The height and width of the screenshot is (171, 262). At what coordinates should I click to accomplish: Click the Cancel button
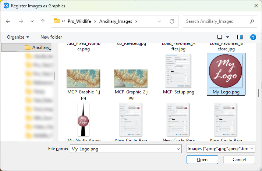tap(239, 160)
